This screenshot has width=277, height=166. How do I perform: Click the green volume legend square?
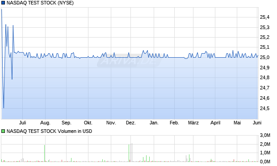(3, 131)
